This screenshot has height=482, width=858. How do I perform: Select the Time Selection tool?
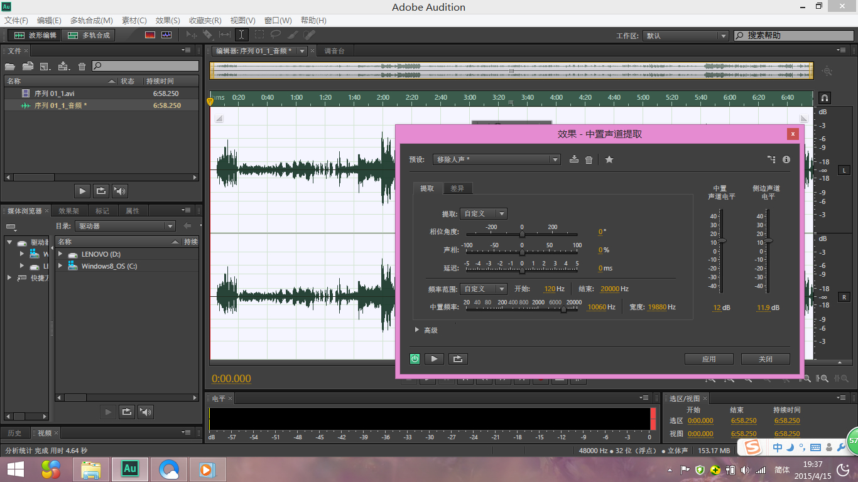(241, 35)
